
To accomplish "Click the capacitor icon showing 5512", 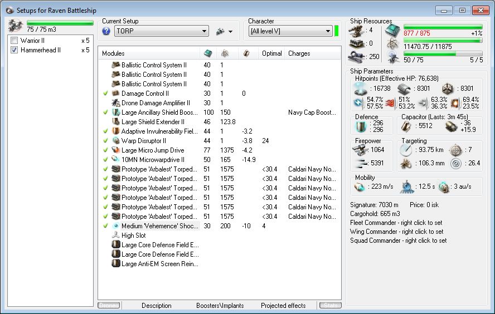I will 406,126.
